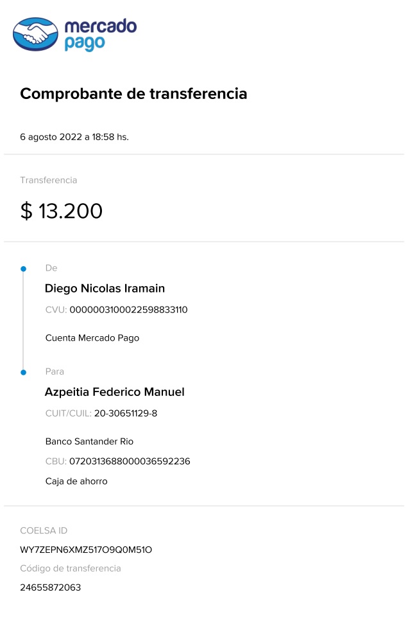Select the COELSA ID code value
Image resolution: width=408 pixels, height=628 pixels.
(86, 550)
